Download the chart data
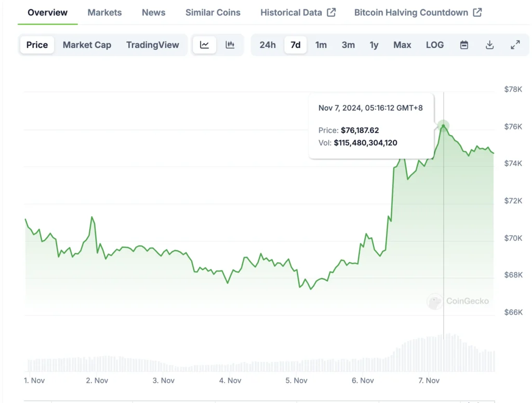 point(489,45)
